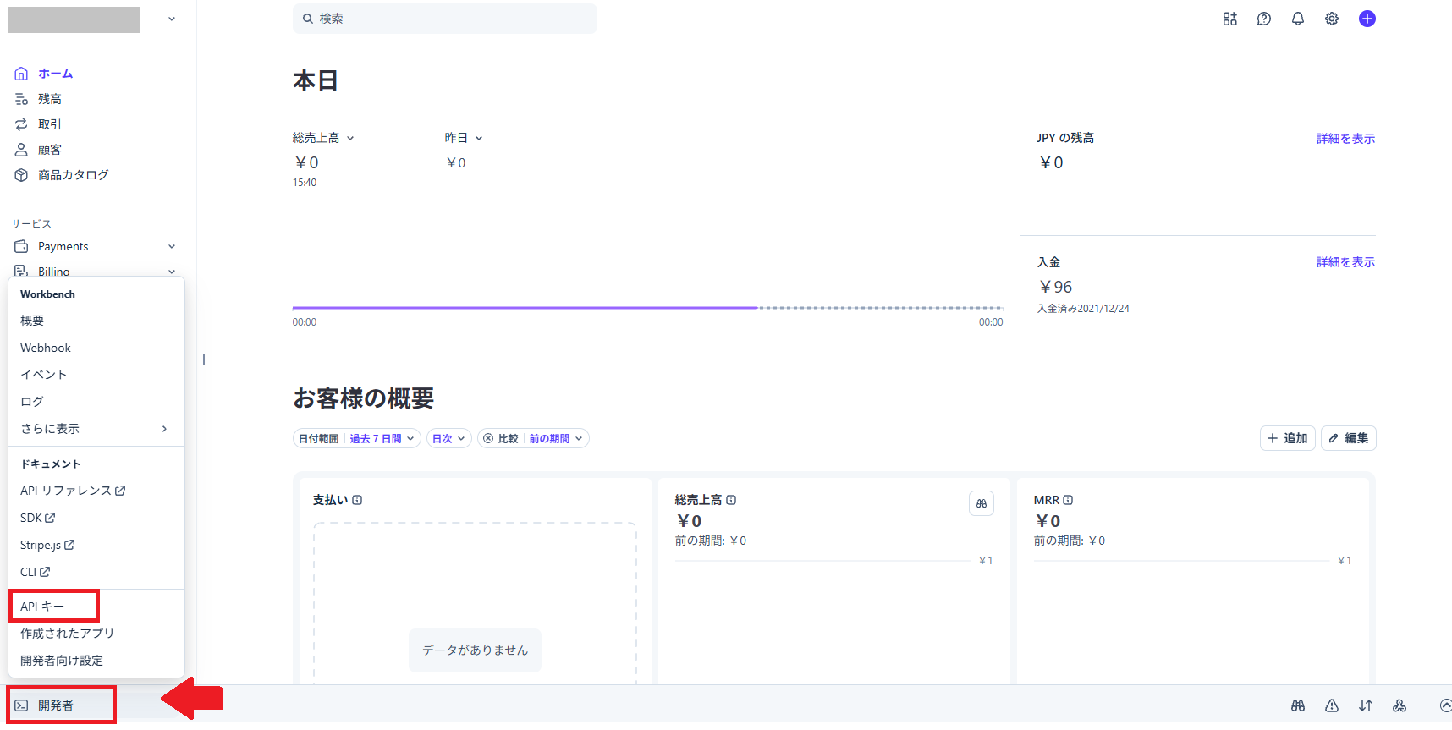Image resolution: width=1452 pixels, height=730 pixels.
Task: Click the 開発者 terminal icon
Action: pyautogui.click(x=21, y=705)
